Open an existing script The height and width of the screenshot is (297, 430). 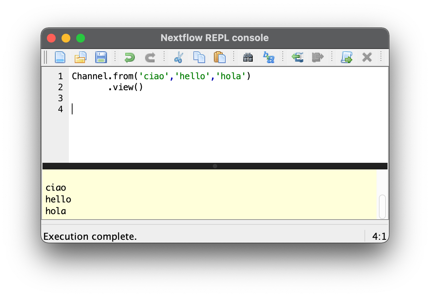81,57
